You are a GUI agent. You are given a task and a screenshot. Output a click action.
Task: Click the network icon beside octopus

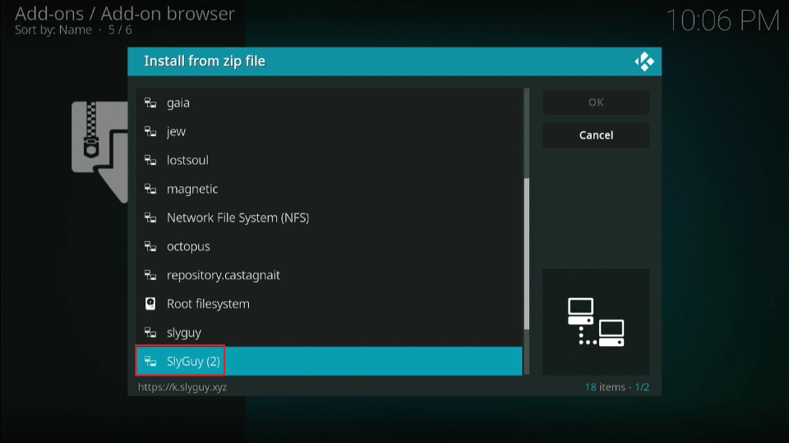coord(150,247)
